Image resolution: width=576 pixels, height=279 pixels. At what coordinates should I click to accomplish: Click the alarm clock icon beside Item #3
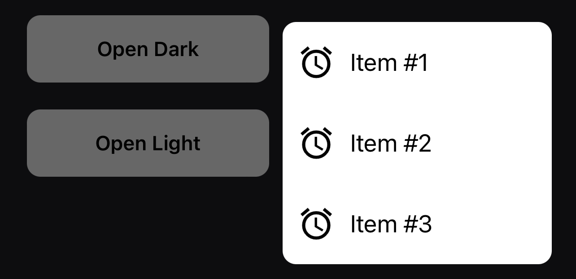(x=316, y=224)
